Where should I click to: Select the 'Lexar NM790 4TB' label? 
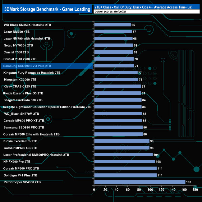16,32
